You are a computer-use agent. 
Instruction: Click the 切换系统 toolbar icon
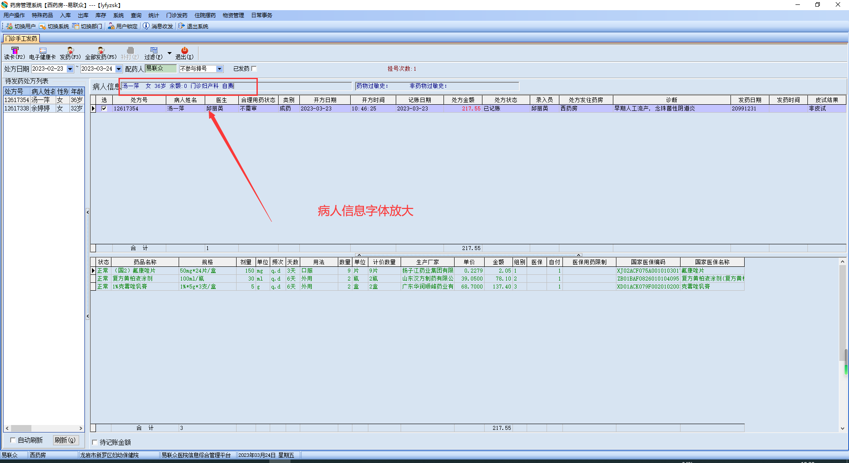[42, 27]
